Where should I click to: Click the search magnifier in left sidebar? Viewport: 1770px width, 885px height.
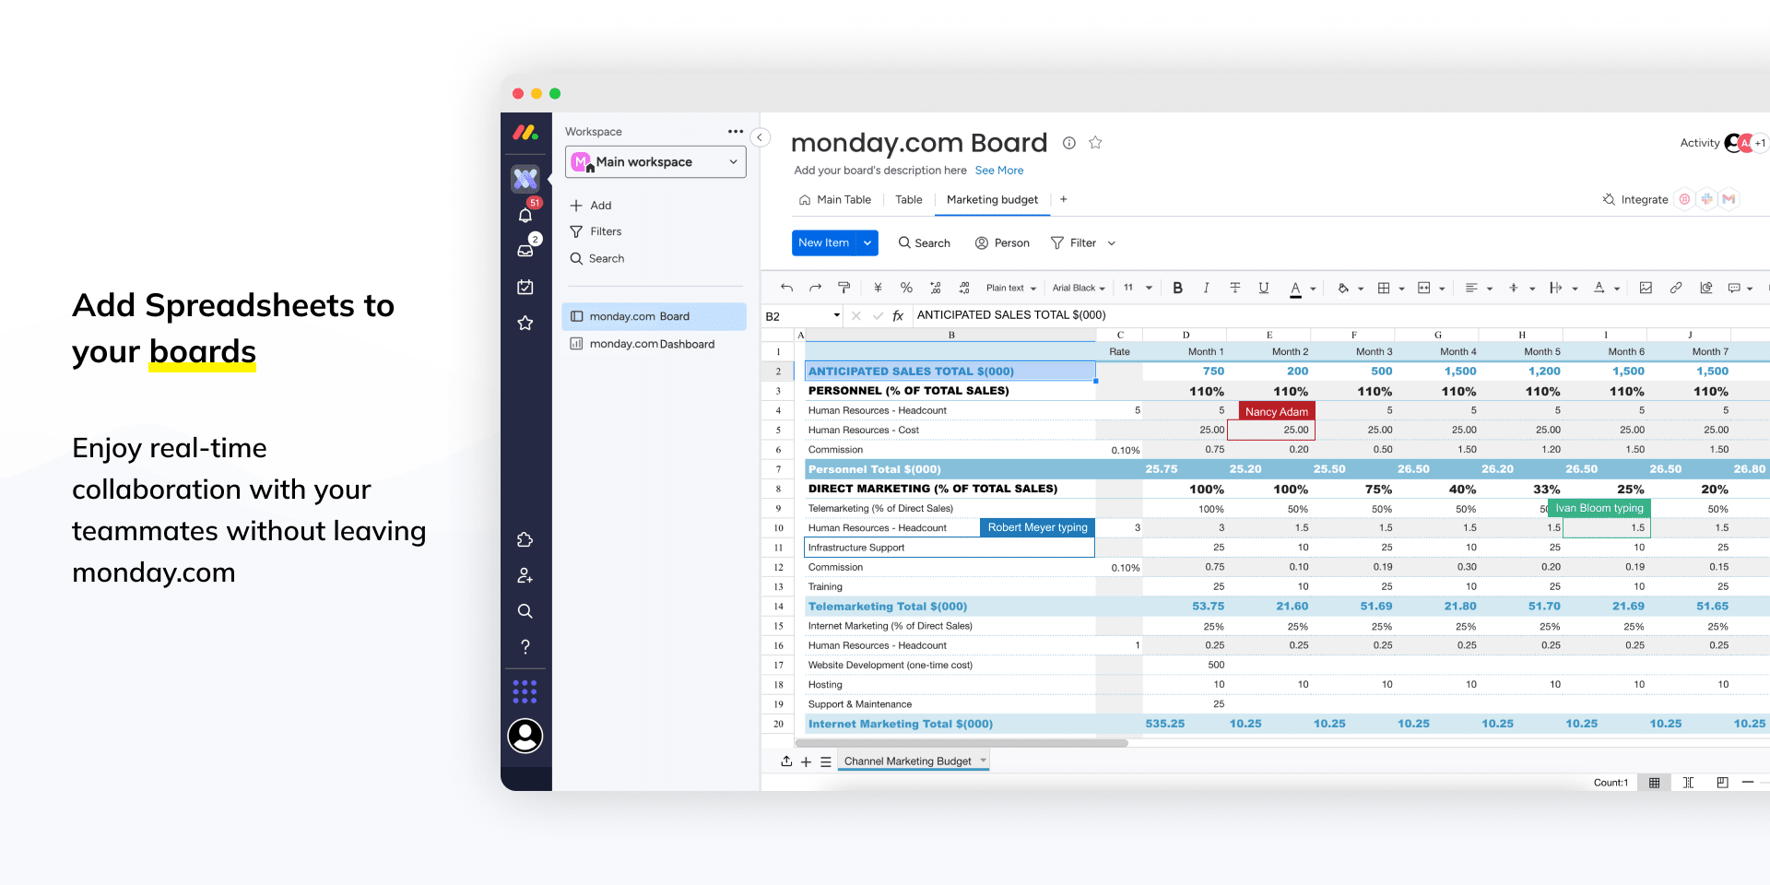click(x=525, y=611)
